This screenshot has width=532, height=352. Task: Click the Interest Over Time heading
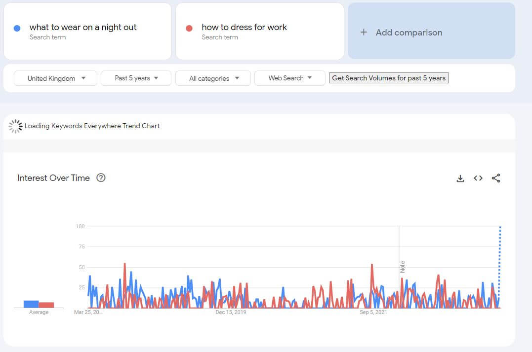click(x=54, y=178)
